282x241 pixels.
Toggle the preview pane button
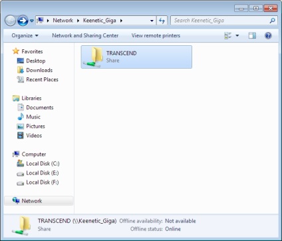(252, 35)
